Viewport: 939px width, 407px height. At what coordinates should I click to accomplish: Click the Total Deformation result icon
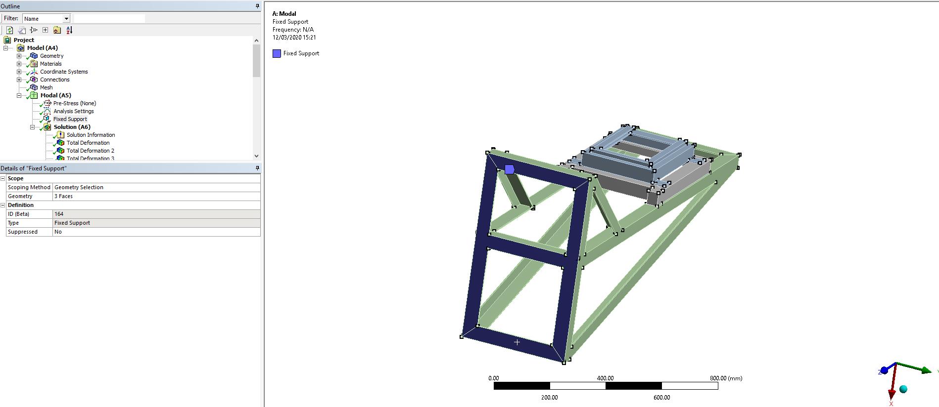point(60,143)
